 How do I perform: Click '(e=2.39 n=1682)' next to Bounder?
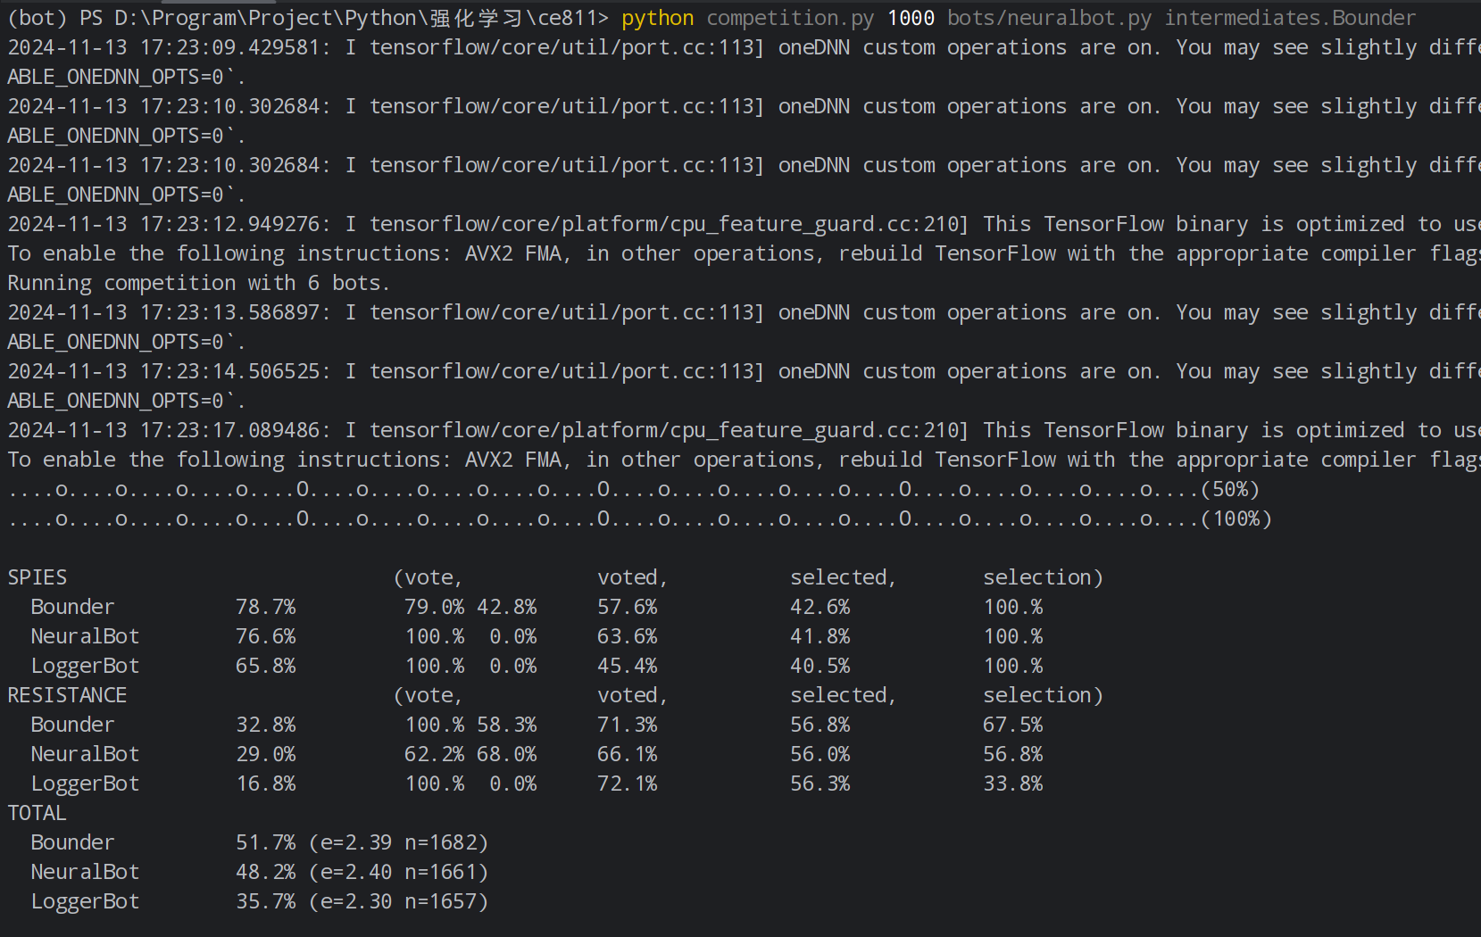tap(398, 842)
